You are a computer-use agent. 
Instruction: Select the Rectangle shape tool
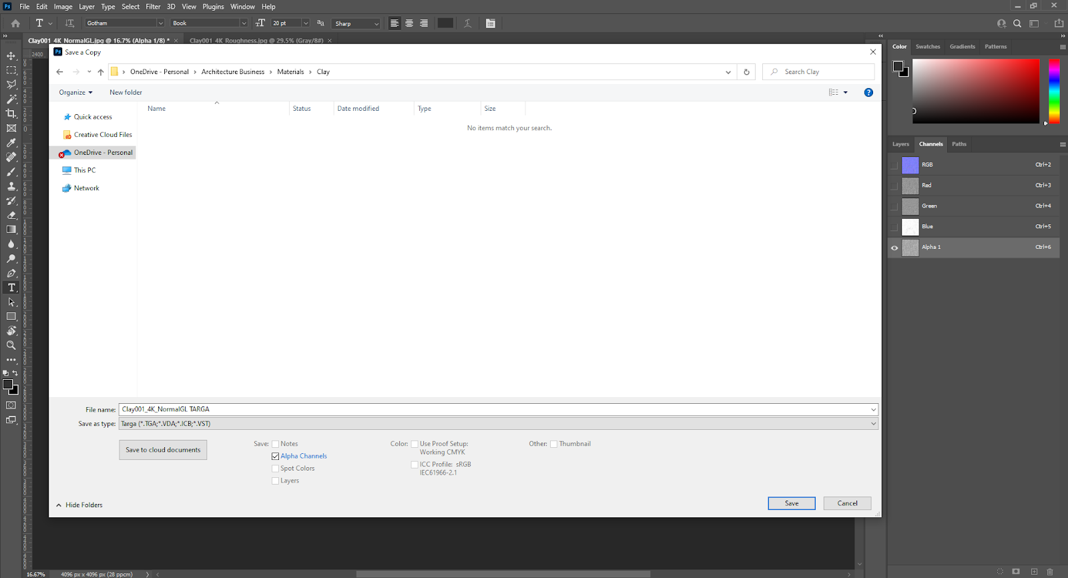[x=11, y=316]
